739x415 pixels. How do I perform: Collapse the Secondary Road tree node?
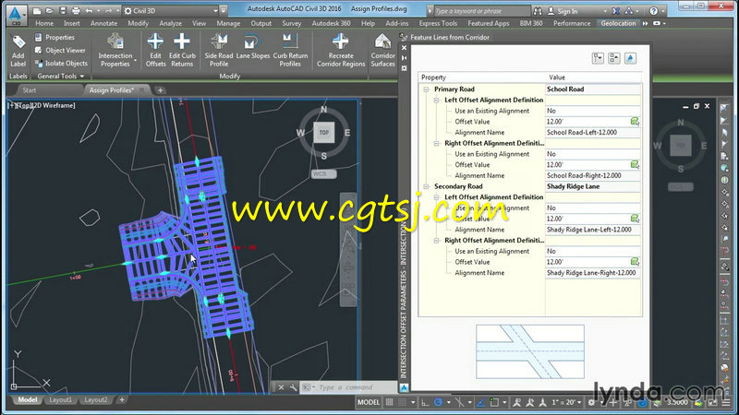(x=426, y=187)
